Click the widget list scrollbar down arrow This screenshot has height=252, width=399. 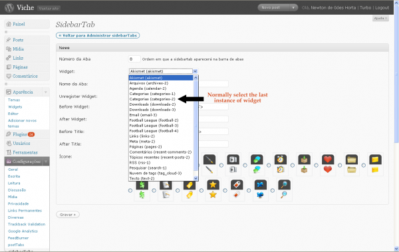pos(196,178)
